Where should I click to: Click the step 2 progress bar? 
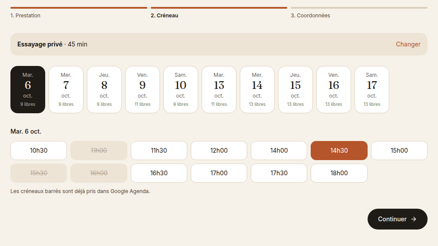pos(219,8)
